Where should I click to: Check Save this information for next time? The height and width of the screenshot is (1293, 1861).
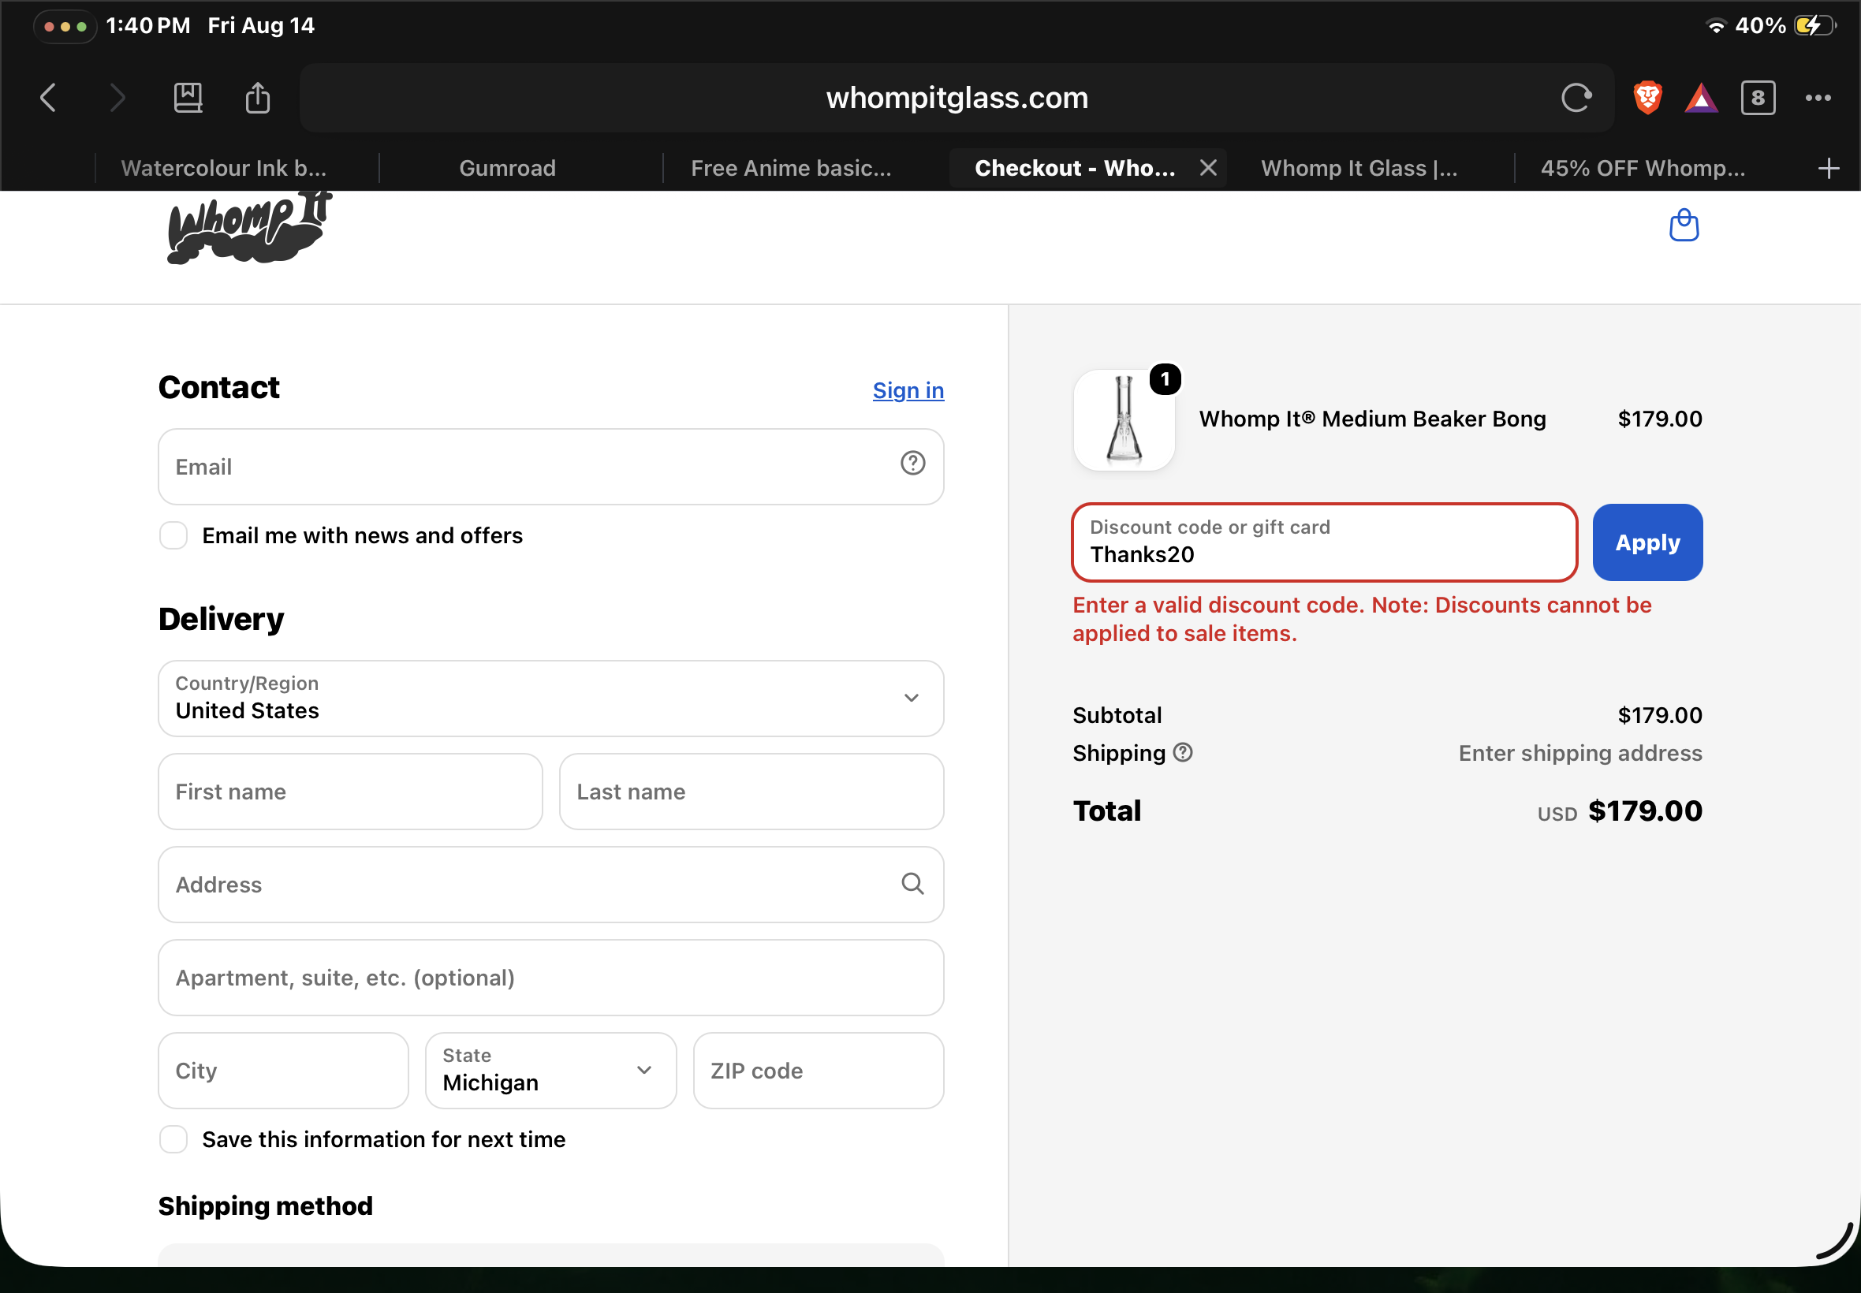173,1139
